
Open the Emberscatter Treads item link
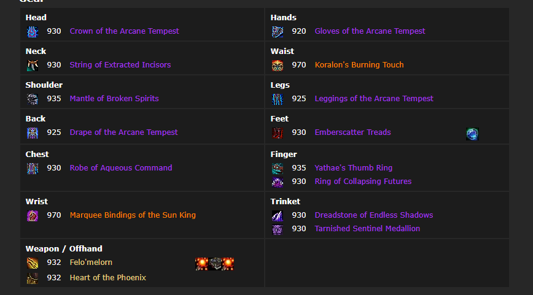pyautogui.click(x=352, y=132)
